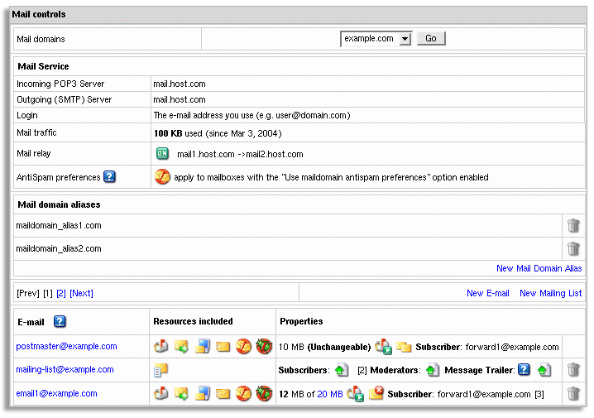Select the '10 MB (Unchangeable)' quota text
Image resolution: width=594 pixels, height=418 pixels.
(x=324, y=347)
